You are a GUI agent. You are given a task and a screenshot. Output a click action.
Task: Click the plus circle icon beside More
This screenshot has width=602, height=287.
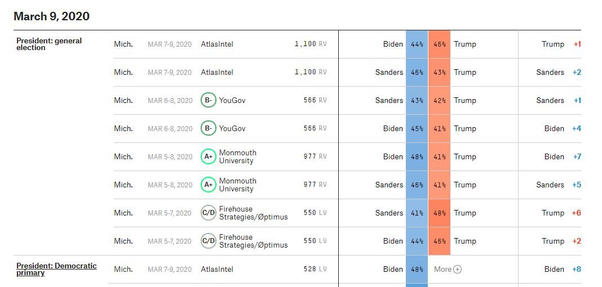(x=457, y=269)
